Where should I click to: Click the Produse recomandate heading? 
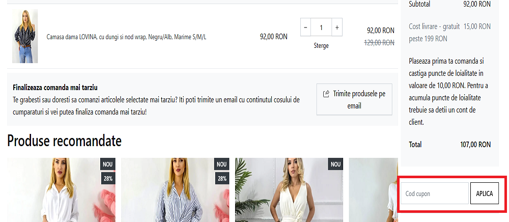coord(64,141)
